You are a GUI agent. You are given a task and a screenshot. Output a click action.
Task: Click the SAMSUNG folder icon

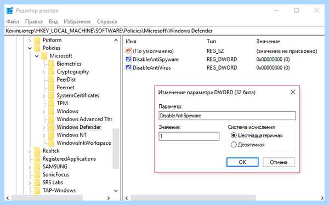pyautogui.click(x=37, y=167)
